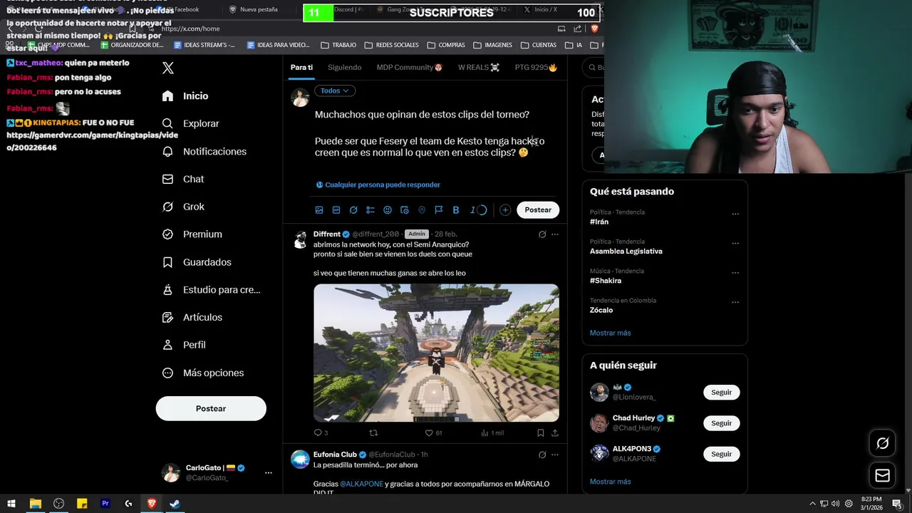Image resolution: width=912 pixels, height=513 pixels.
Task: Open Notificaciones in the sidebar
Action: (204, 151)
